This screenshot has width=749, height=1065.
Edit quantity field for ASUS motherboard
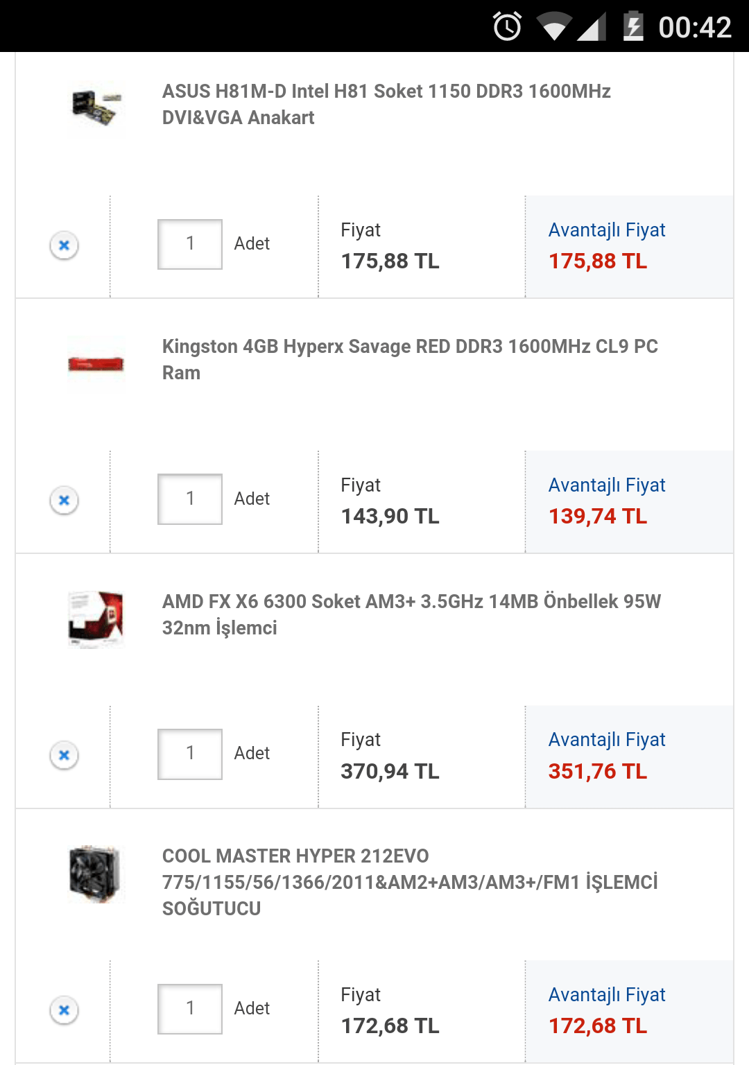[x=190, y=244]
